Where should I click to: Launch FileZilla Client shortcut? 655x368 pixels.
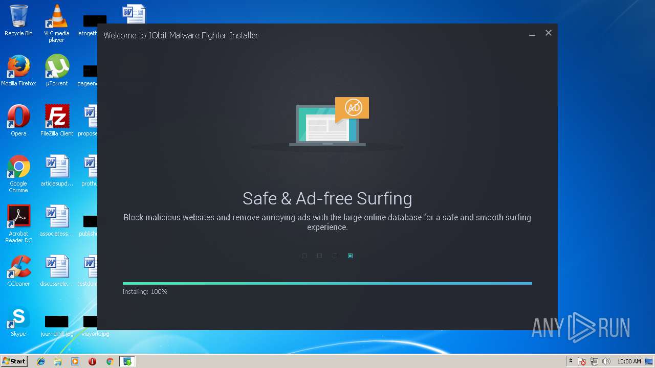coord(56,120)
